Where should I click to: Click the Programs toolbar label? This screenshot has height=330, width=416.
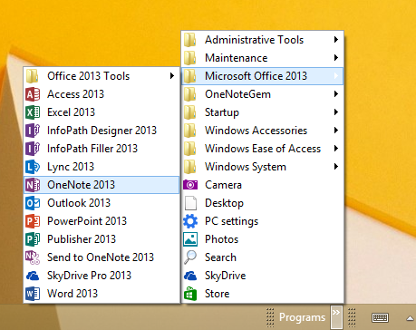(x=302, y=317)
